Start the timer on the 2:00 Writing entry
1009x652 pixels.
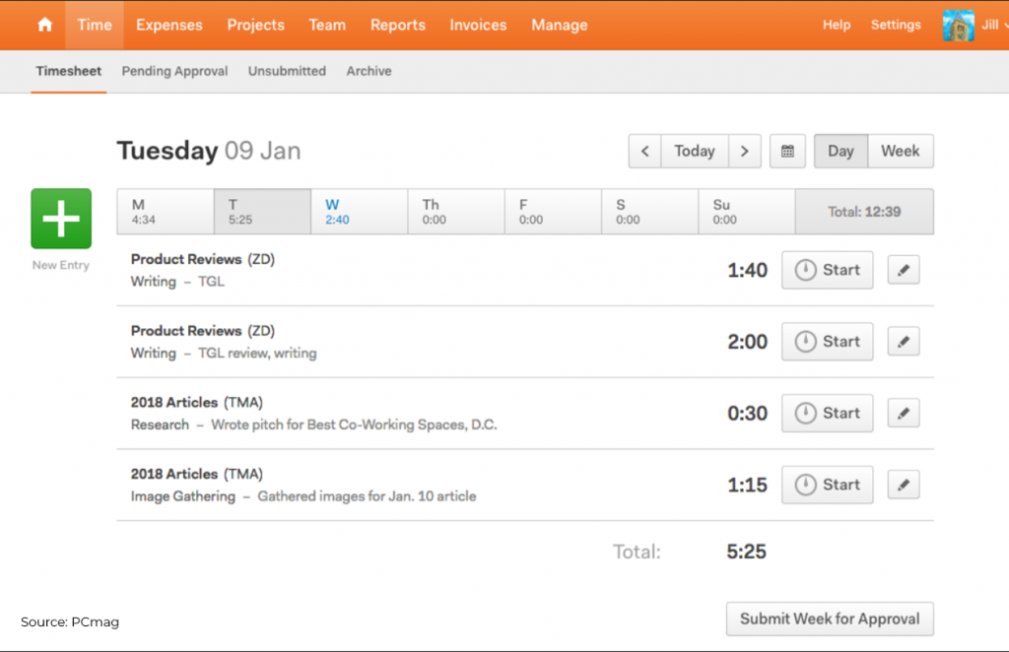click(x=827, y=341)
